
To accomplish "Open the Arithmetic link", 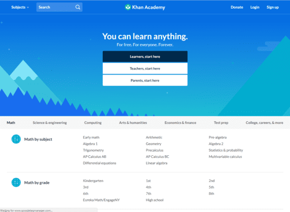I will (154, 137).
